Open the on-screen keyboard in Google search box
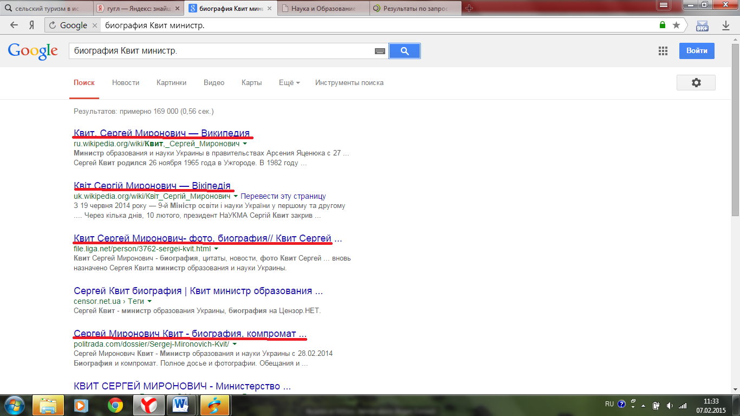This screenshot has width=740, height=416. click(380, 51)
